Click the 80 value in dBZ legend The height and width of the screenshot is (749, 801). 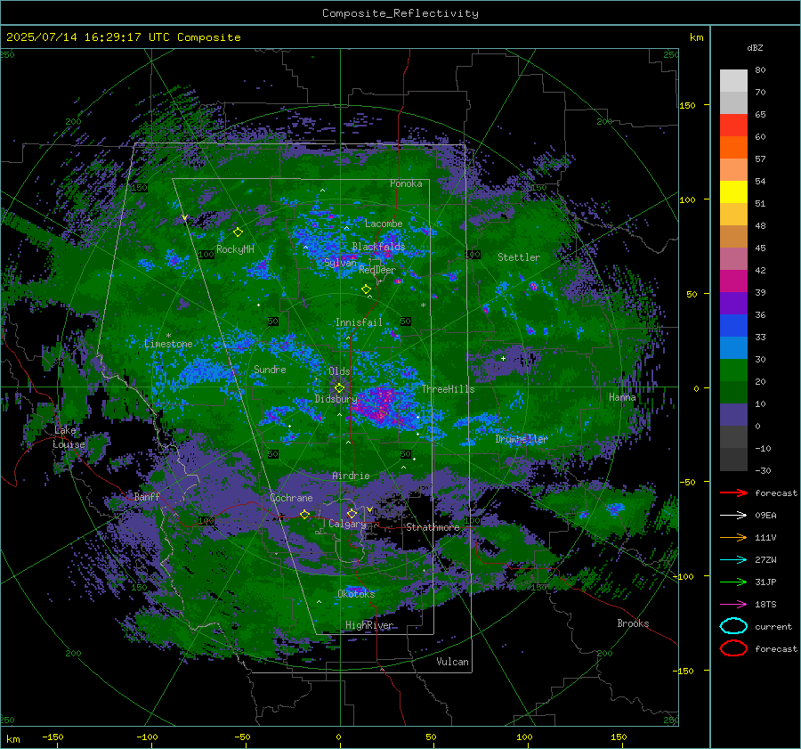coord(760,70)
